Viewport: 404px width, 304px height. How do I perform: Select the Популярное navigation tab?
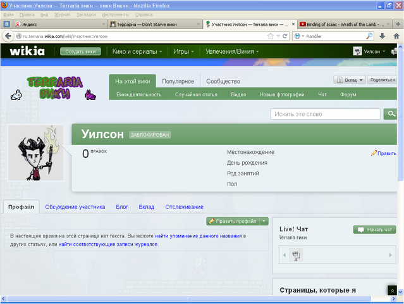pyautogui.click(x=178, y=81)
